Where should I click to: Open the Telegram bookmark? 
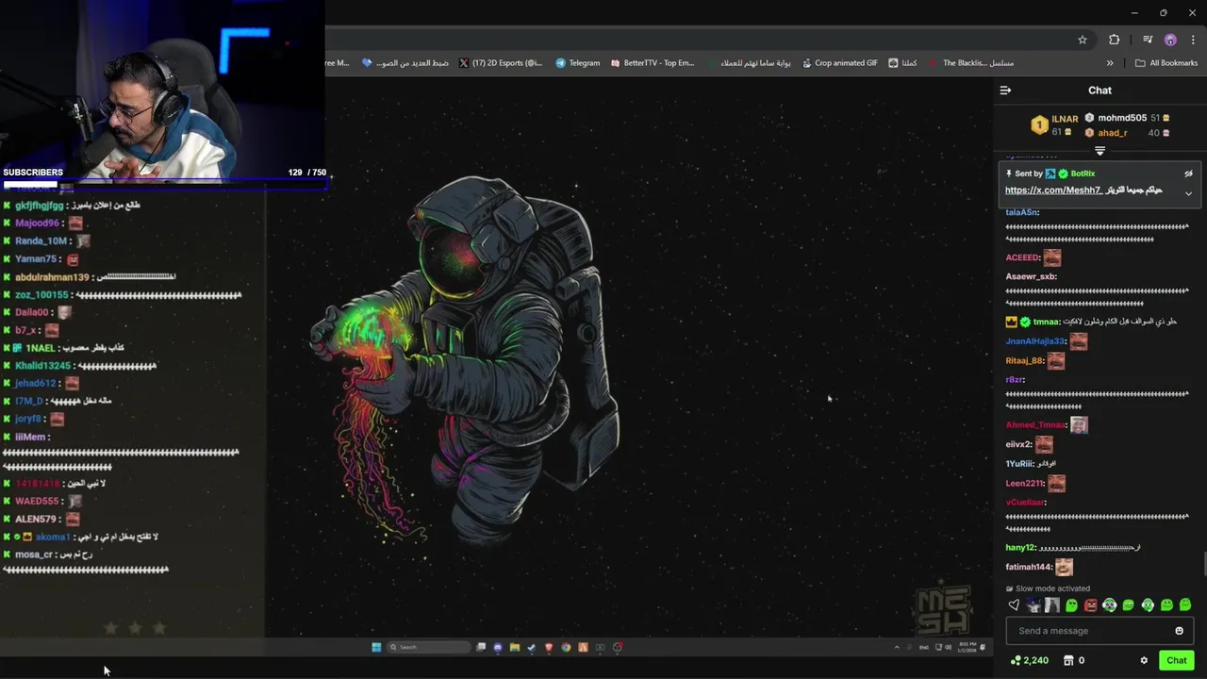[x=578, y=63]
